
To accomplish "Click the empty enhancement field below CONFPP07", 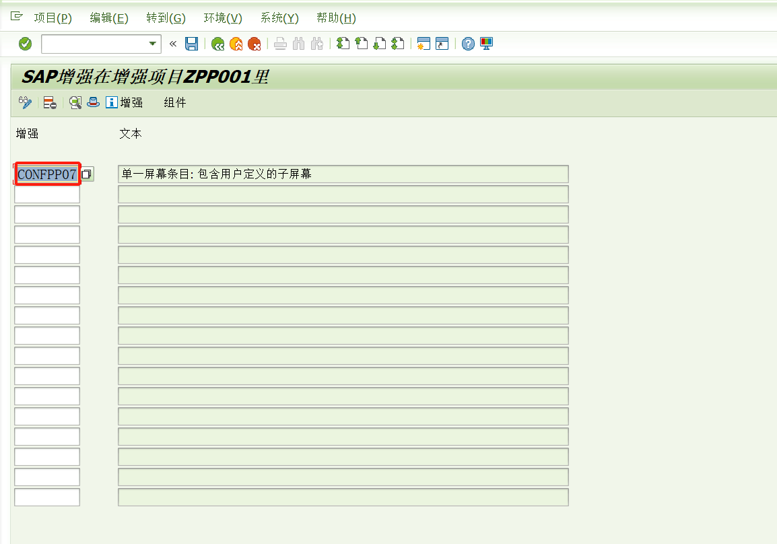I will [47, 194].
